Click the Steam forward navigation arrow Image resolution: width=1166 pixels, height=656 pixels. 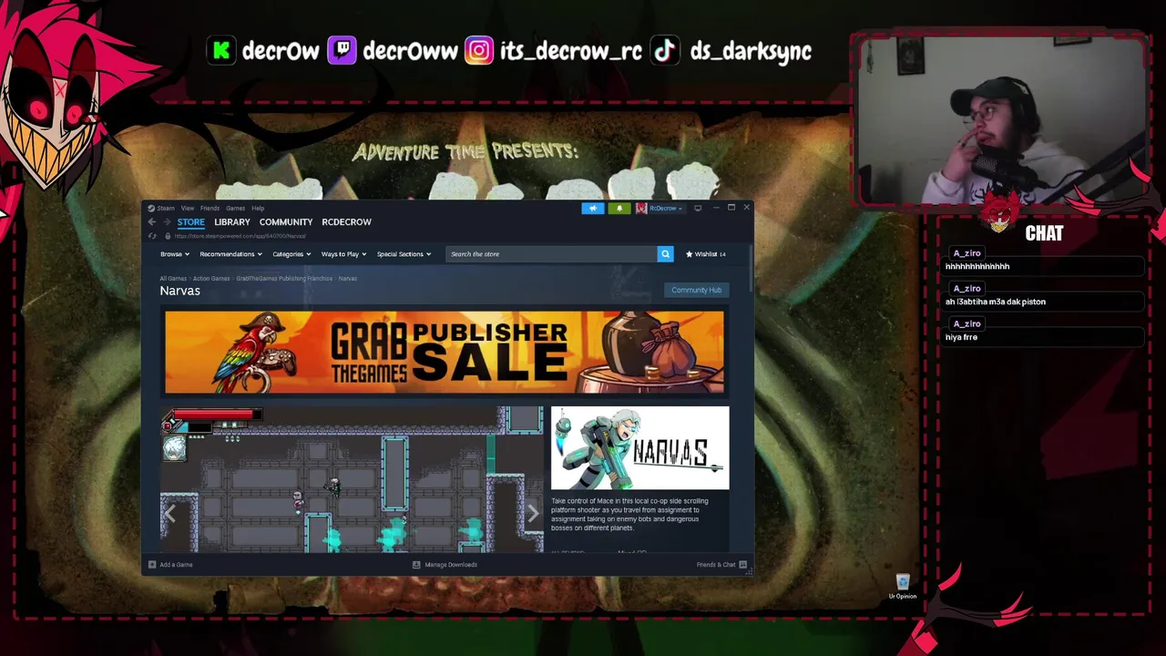click(x=167, y=222)
